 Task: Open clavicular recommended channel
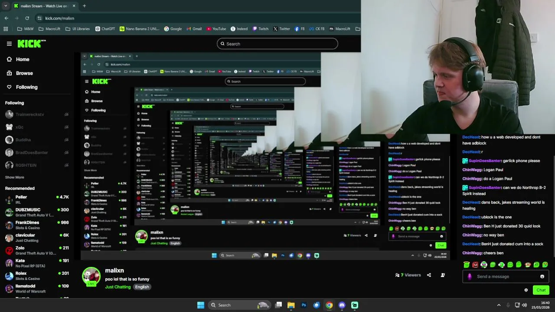pyautogui.click(x=37, y=237)
